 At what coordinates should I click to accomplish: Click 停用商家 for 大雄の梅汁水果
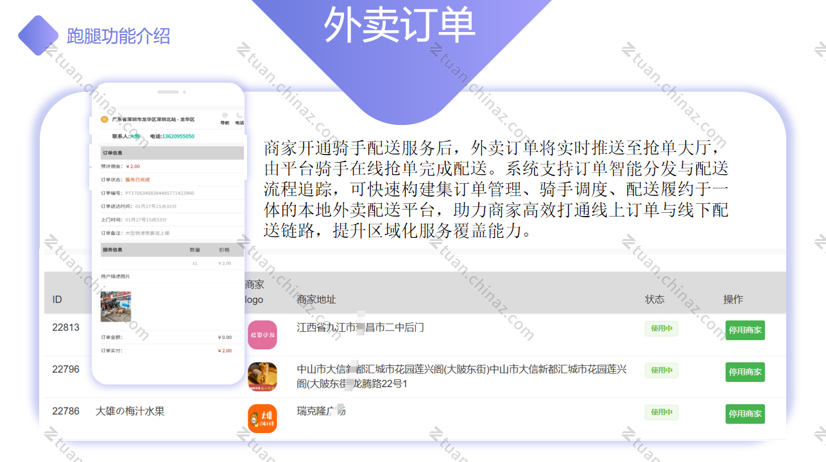coord(745,414)
